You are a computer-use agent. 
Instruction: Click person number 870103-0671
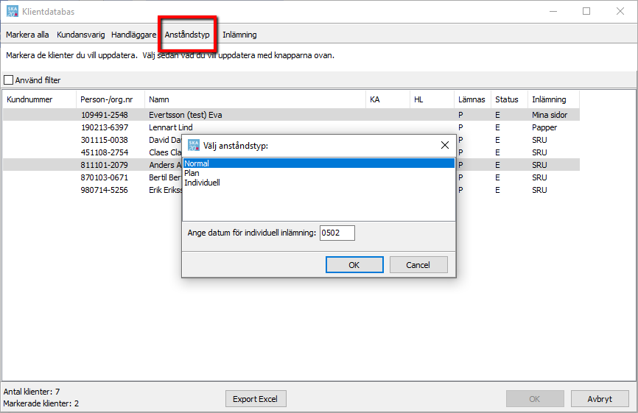(104, 177)
